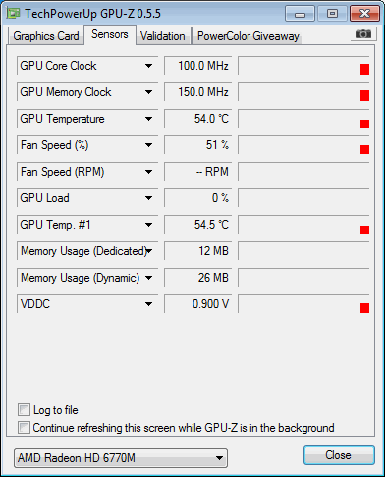Toggle Continue refreshing in background checkbox
The width and height of the screenshot is (385, 477).
[24, 427]
